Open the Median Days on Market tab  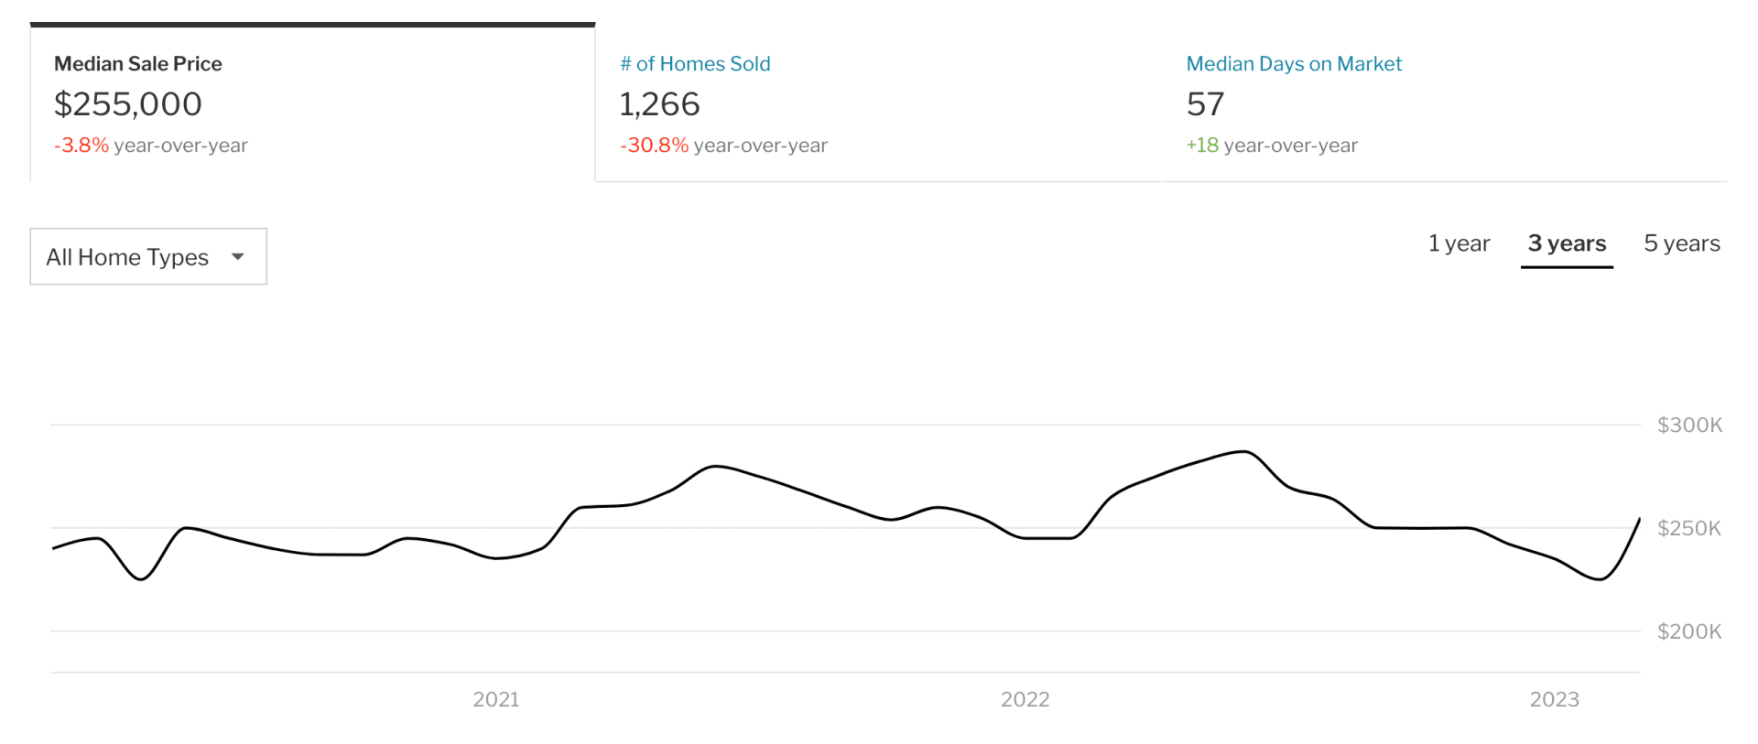click(1294, 64)
